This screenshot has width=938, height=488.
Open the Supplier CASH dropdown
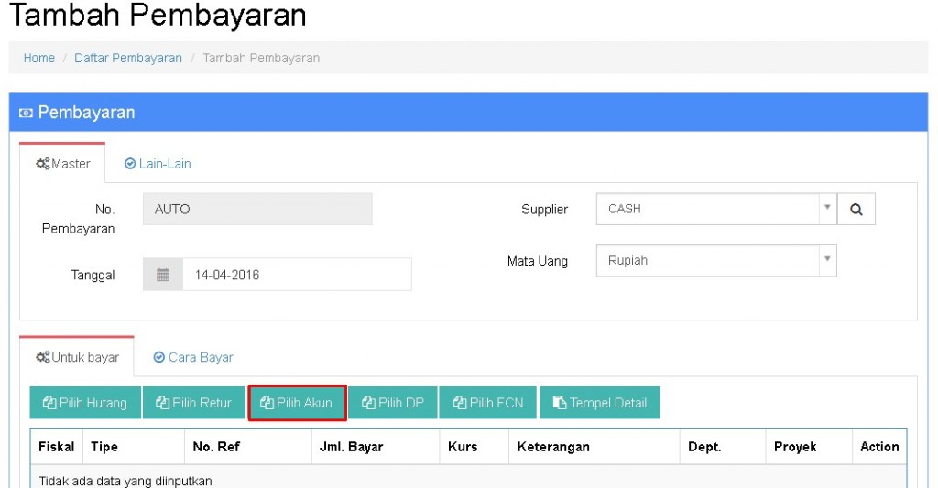[716, 210]
